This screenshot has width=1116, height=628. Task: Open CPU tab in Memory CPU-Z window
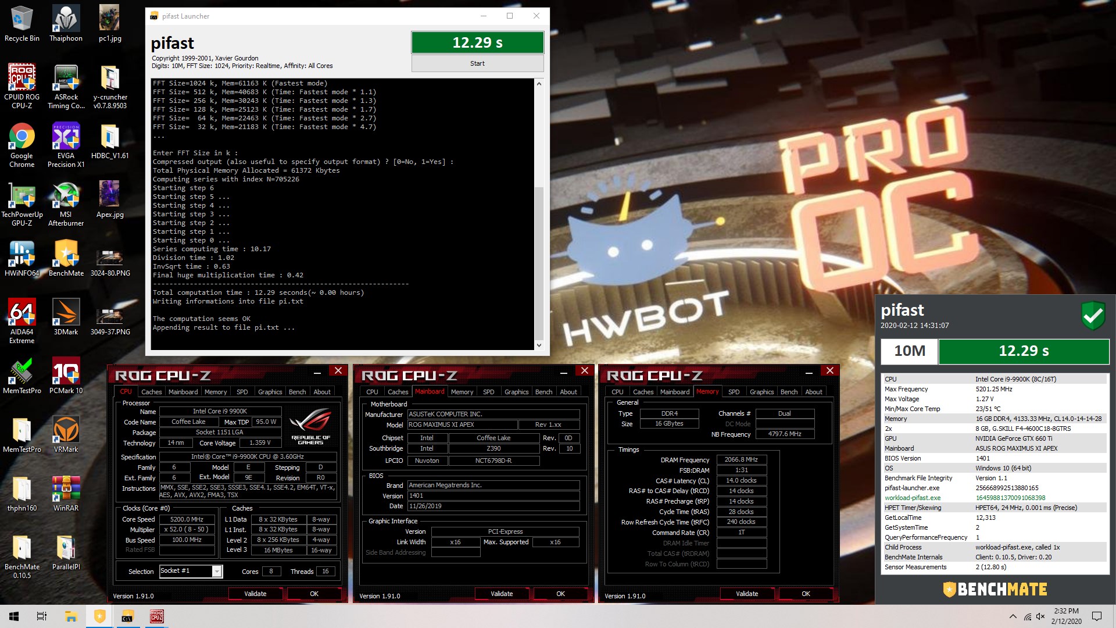click(617, 392)
